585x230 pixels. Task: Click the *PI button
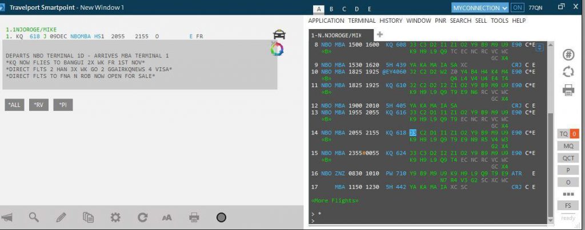(63, 105)
